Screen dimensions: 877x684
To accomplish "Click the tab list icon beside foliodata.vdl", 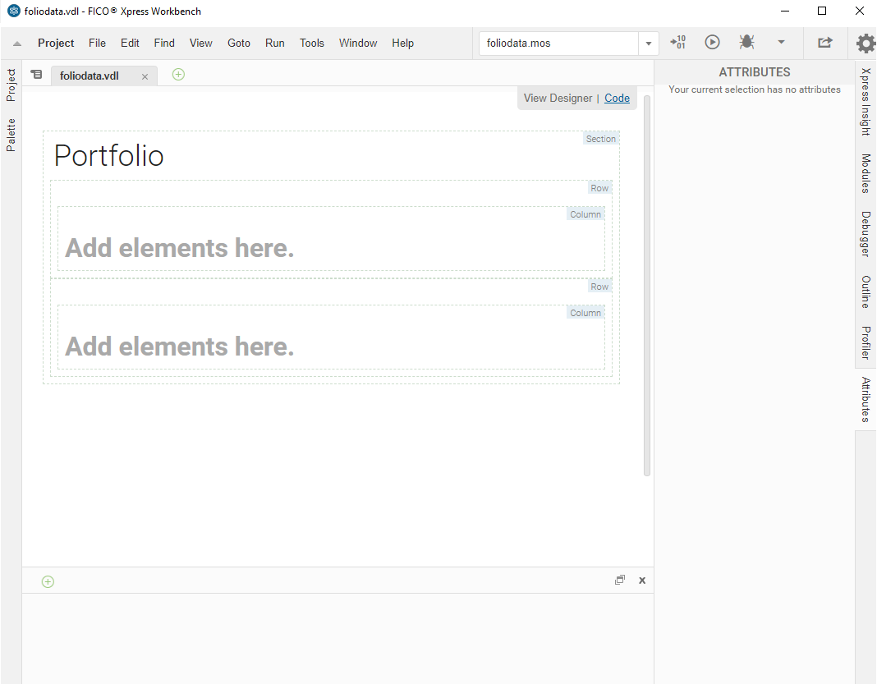I will [x=36, y=75].
